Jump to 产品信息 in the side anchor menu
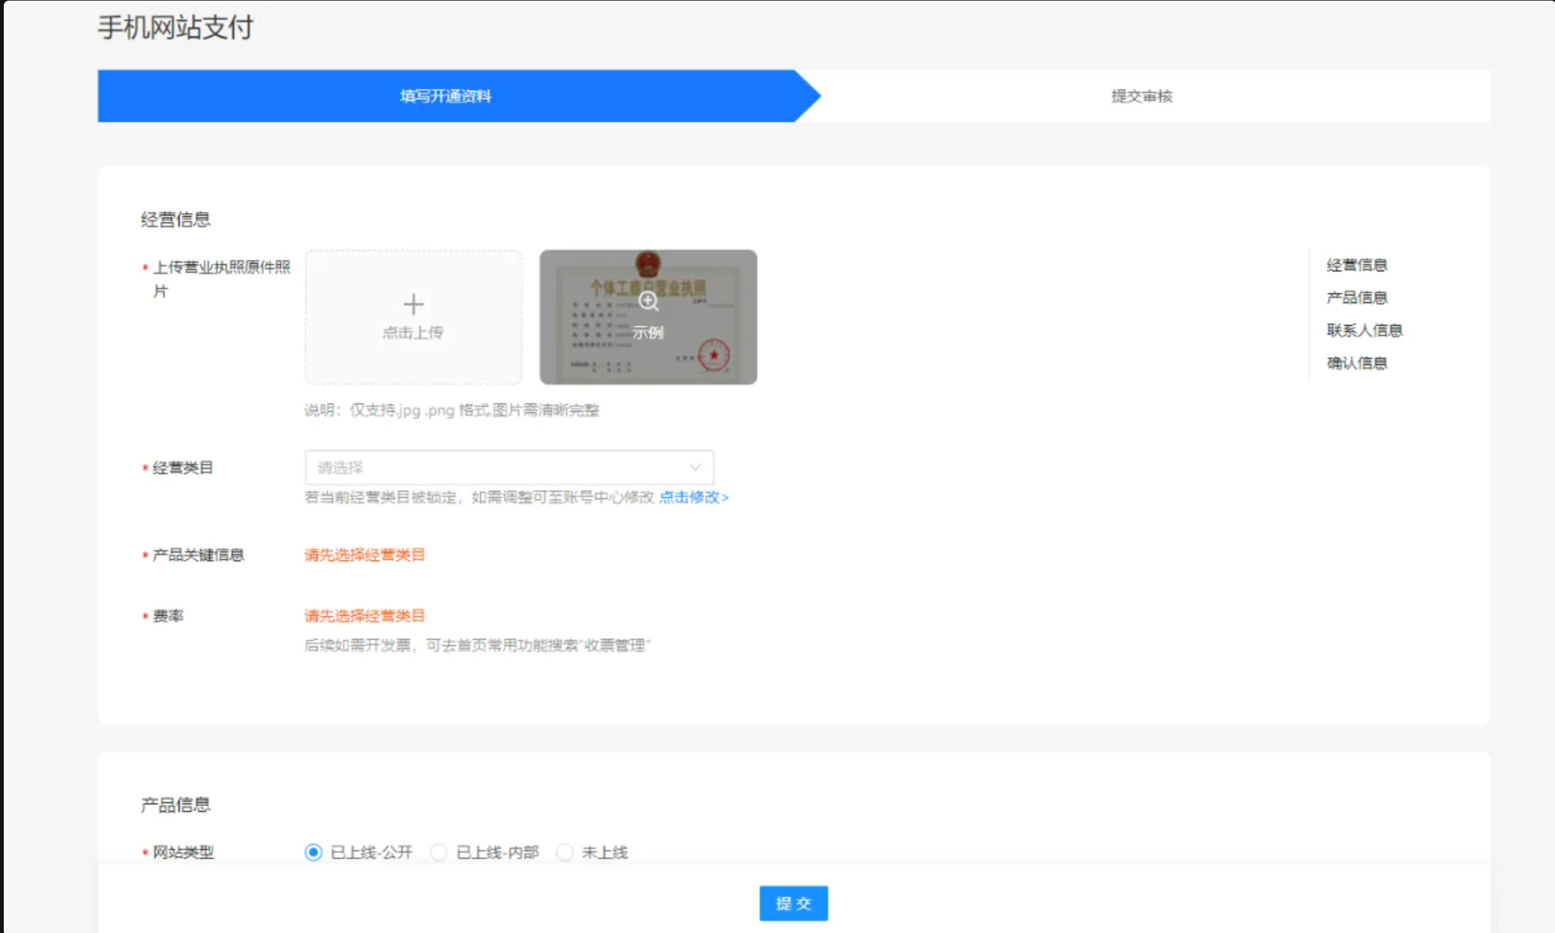 pyautogui.click(x=1357, y=297)
